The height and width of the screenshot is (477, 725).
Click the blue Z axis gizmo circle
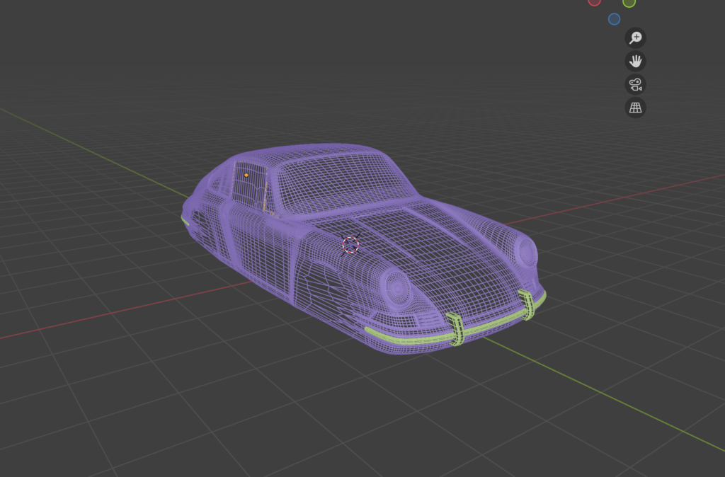[x=614, y=19]
